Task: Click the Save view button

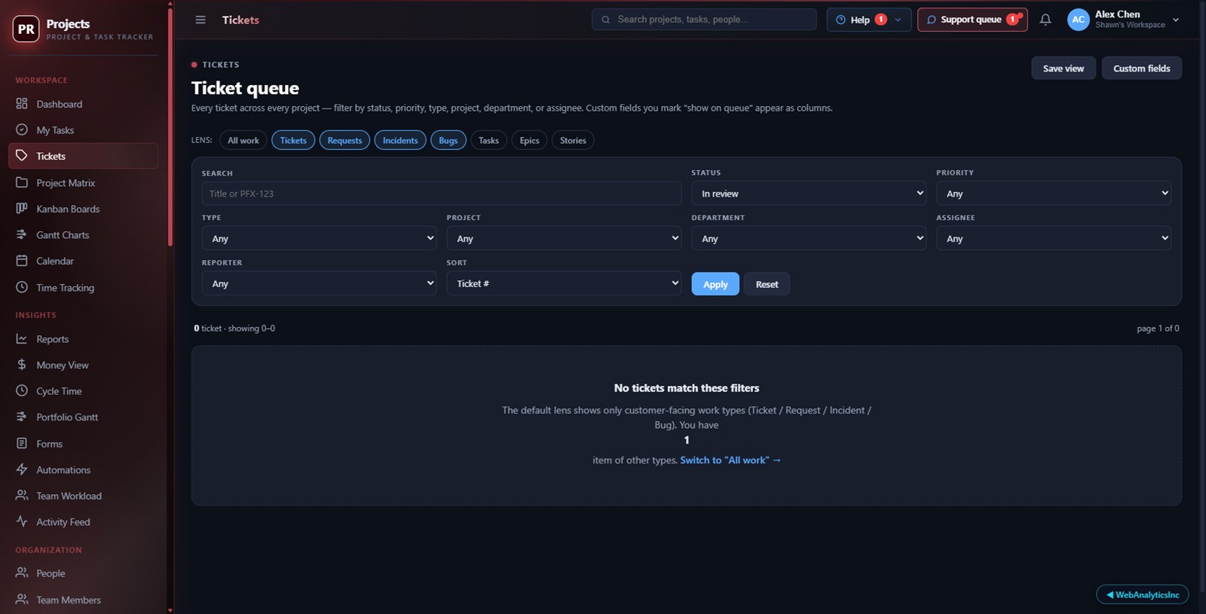Action: pyautogui.click(x=1064, y=68)
